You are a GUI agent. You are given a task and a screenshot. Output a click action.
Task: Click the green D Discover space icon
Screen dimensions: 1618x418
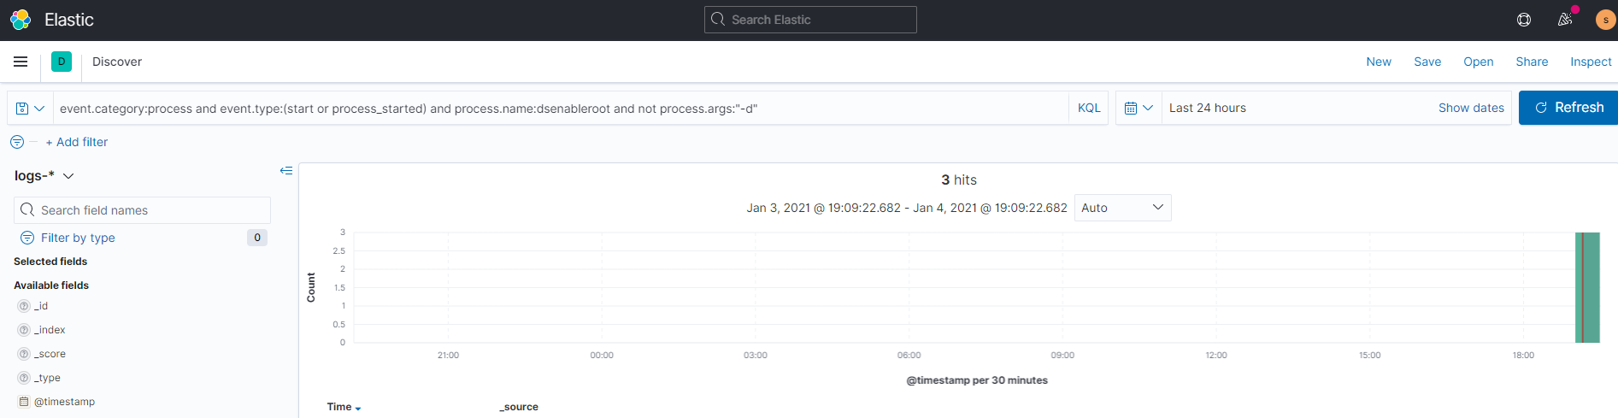(62, 62)
